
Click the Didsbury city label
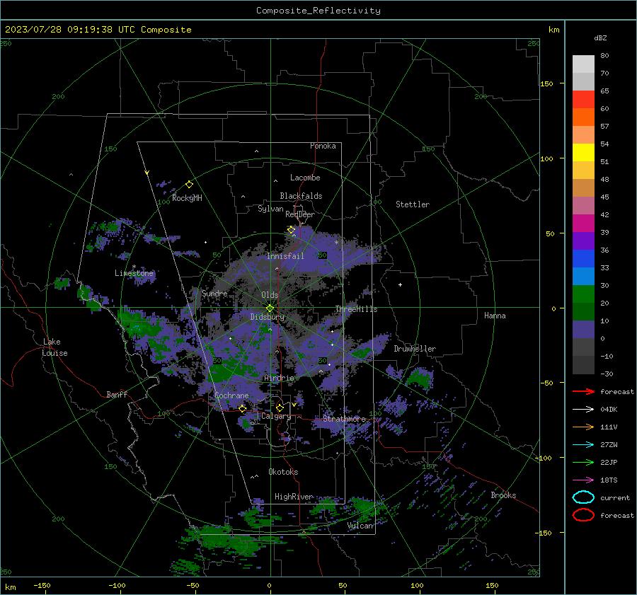[x=268, y=317]
